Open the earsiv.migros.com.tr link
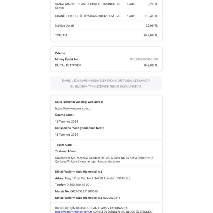The image size is (213, 213). tap(73, 212)
